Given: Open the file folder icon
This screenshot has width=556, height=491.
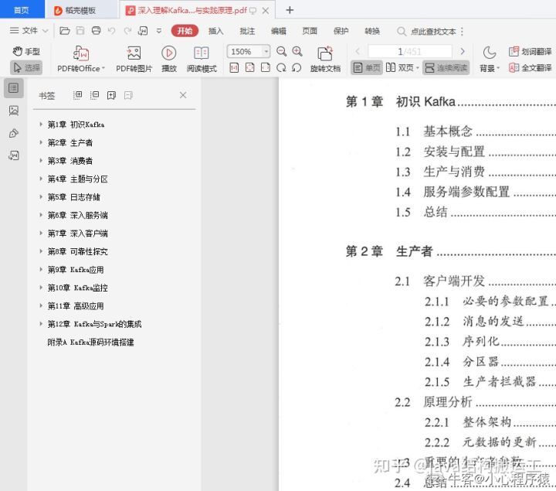Looking at the screenshot, I should point(65,31).
